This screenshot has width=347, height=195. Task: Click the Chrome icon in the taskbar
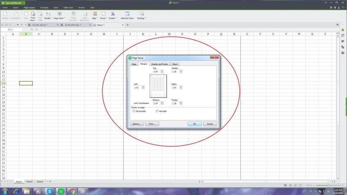72,191
